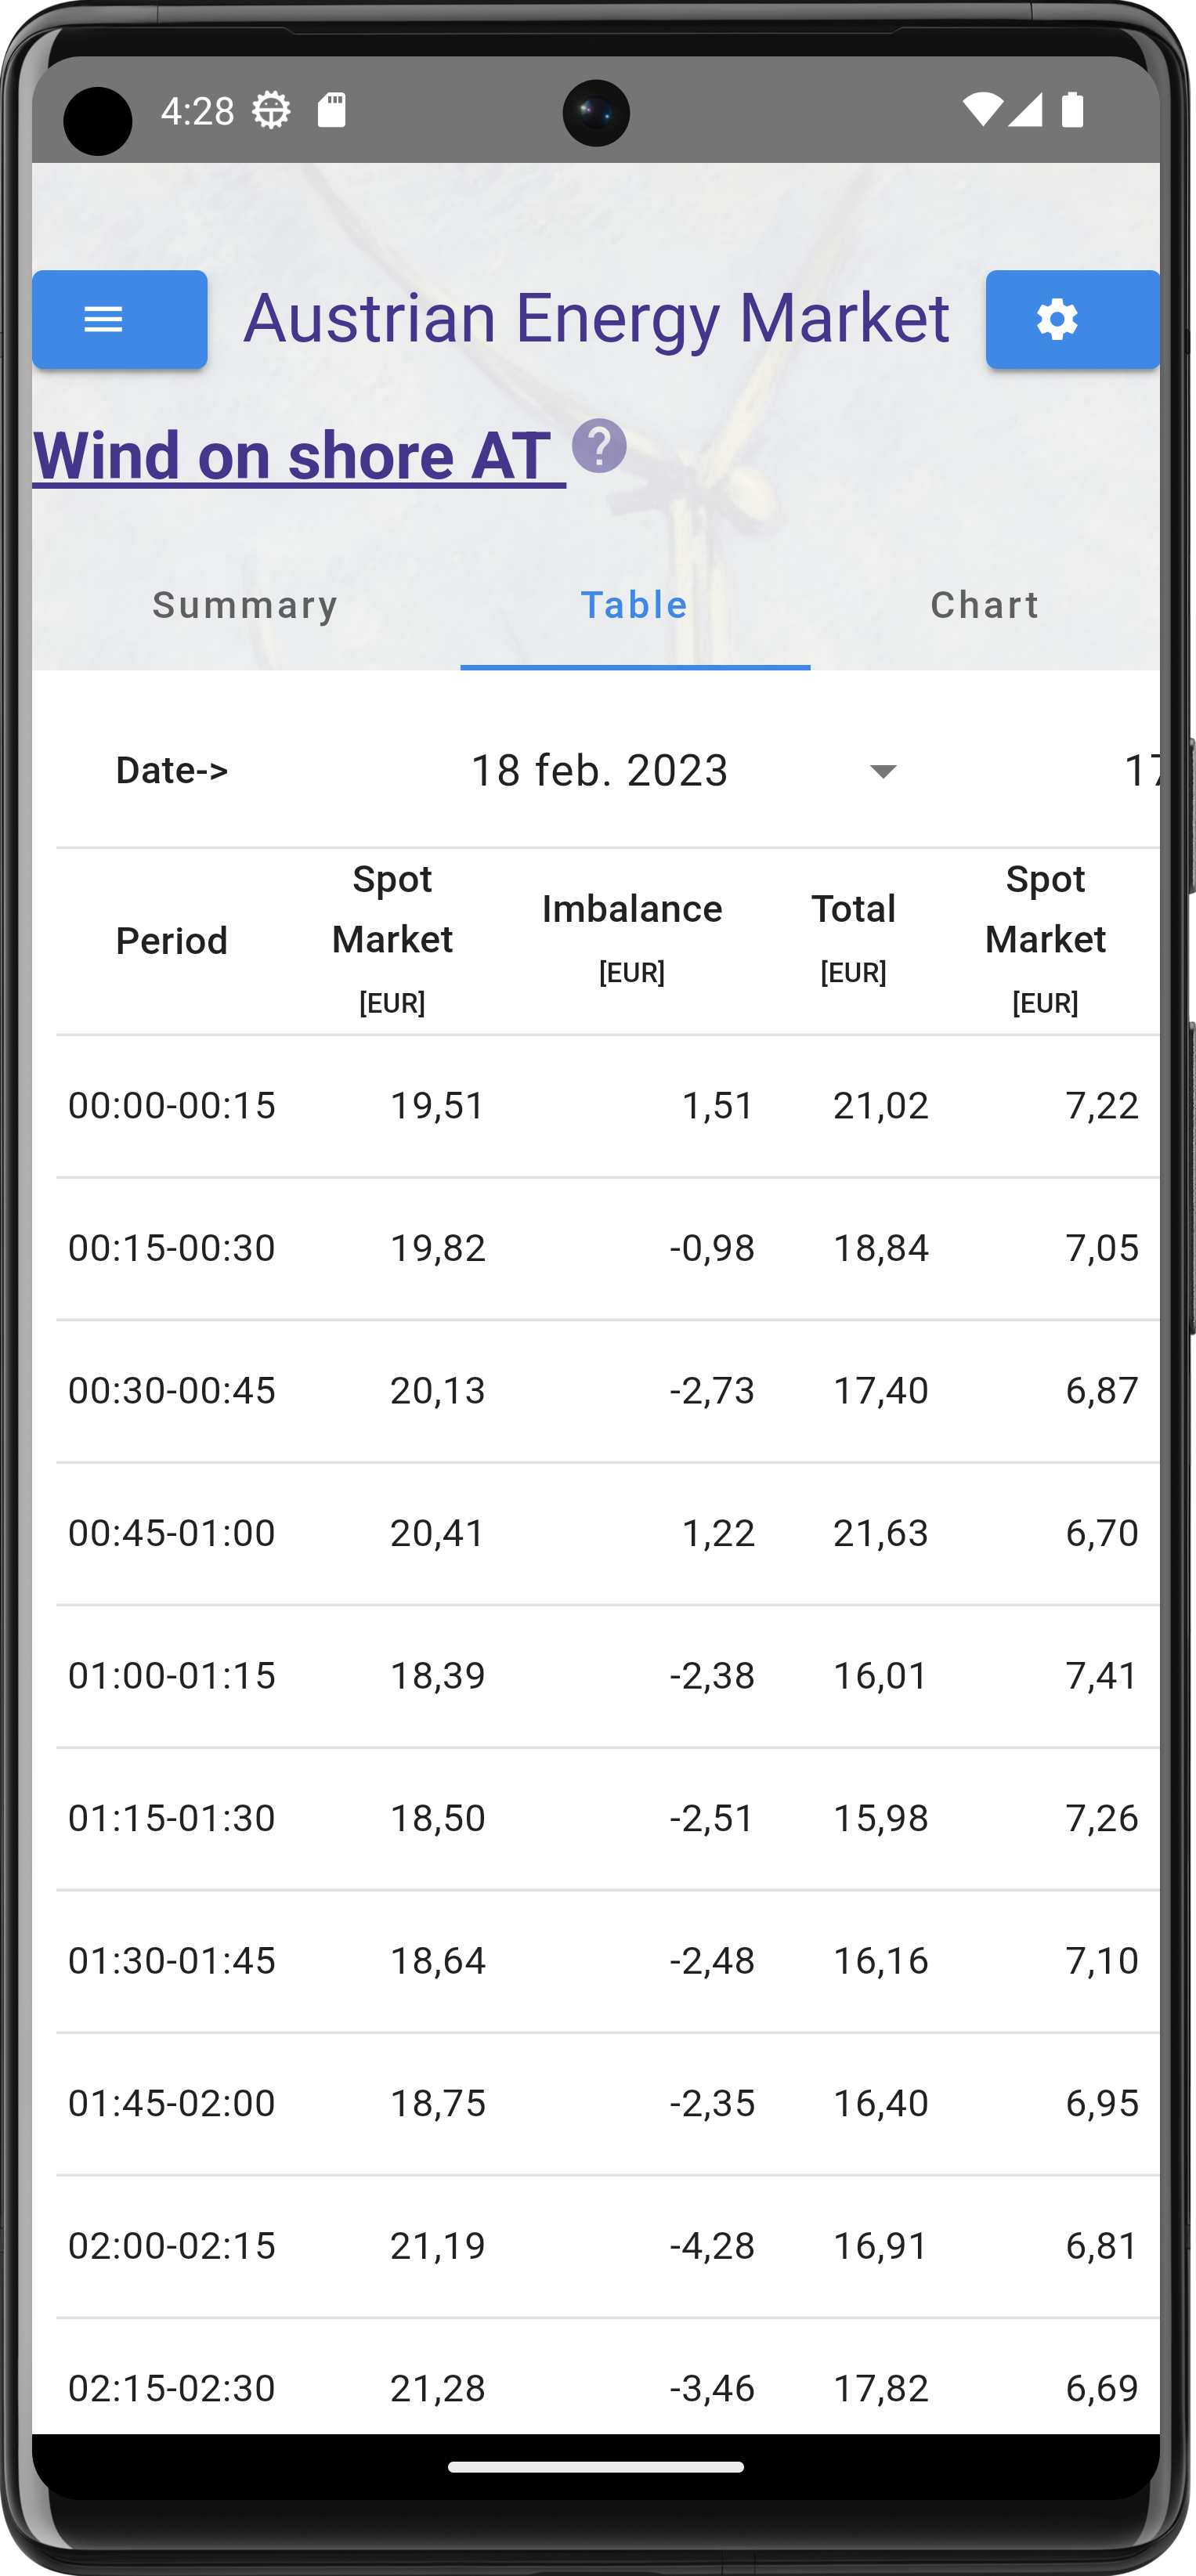This screenshot has width=1196, height=2576.
Task: Tap the SD card status icon
Action: pos(332,110)
